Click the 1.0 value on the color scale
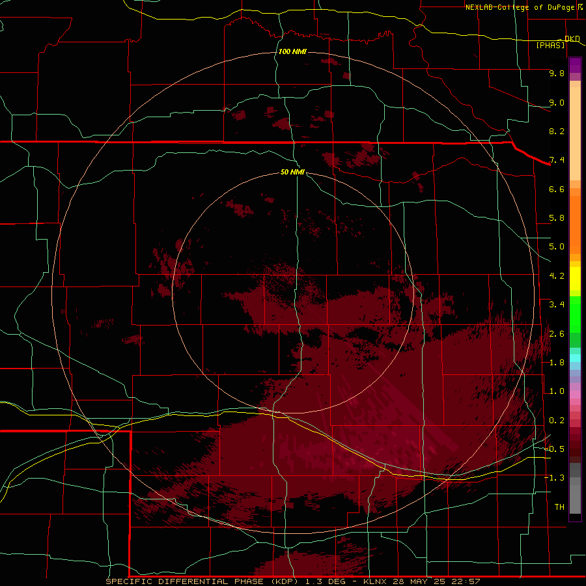Image resolution: width=586 pixels, height=586 pixels. [557, 391]
